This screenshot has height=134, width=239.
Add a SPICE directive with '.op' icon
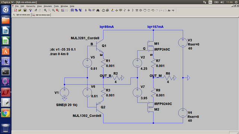point(173,10)
